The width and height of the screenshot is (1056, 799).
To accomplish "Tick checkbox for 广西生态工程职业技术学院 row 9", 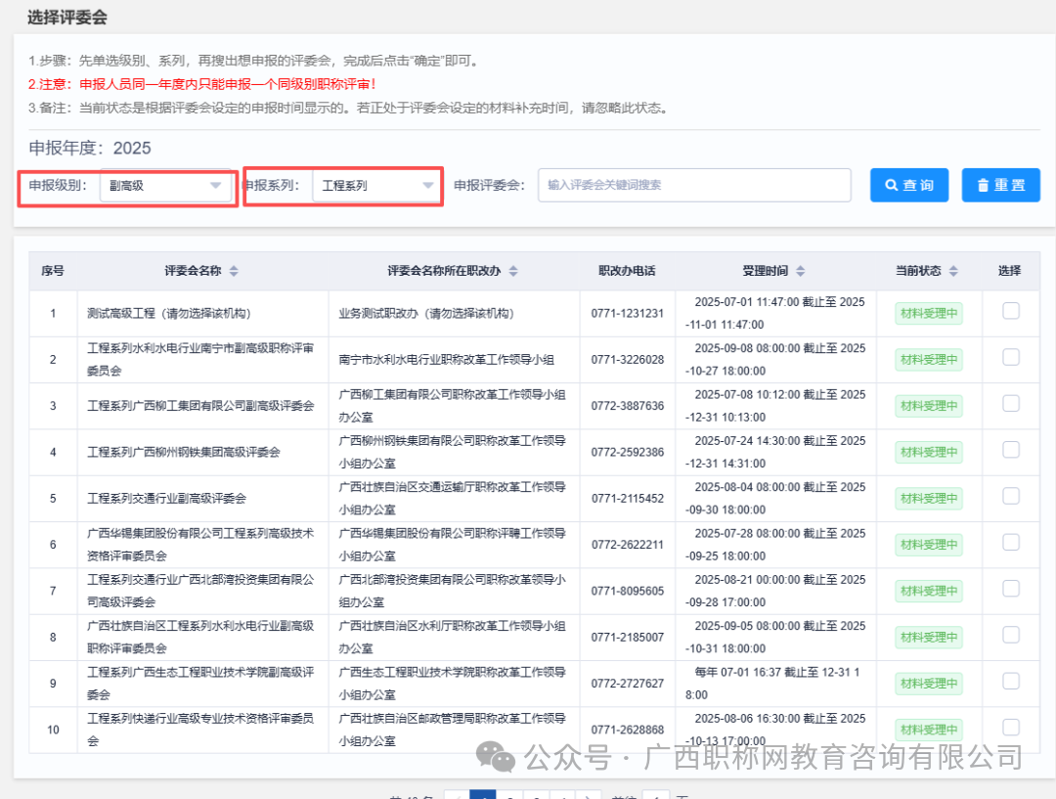I will 1011,682.
